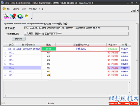140x106 pixels.
Task: Select the NULL port in row 2
Action: tap(11, 52)
